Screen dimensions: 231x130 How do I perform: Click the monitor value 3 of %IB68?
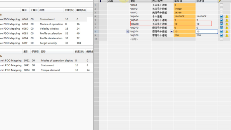click(x=175, y=5)
